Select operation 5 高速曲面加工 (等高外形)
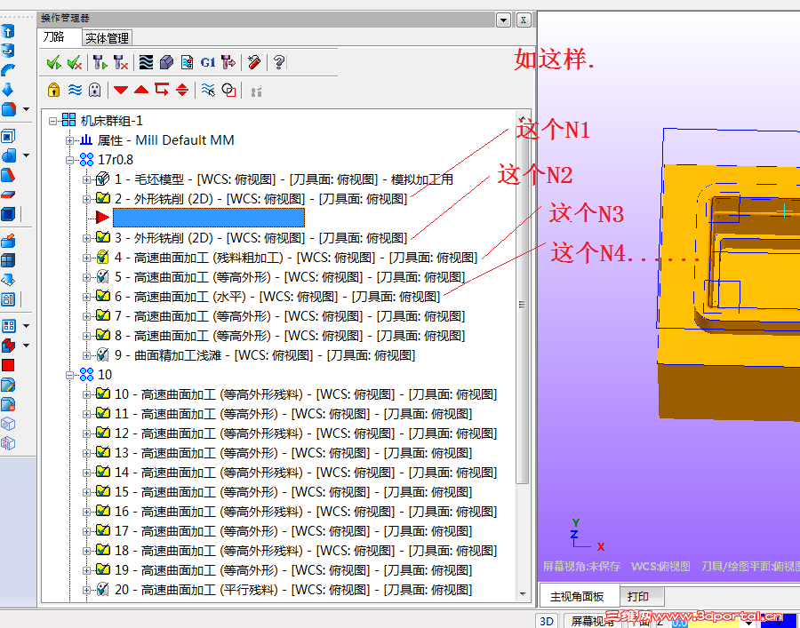 click(290, 277)
